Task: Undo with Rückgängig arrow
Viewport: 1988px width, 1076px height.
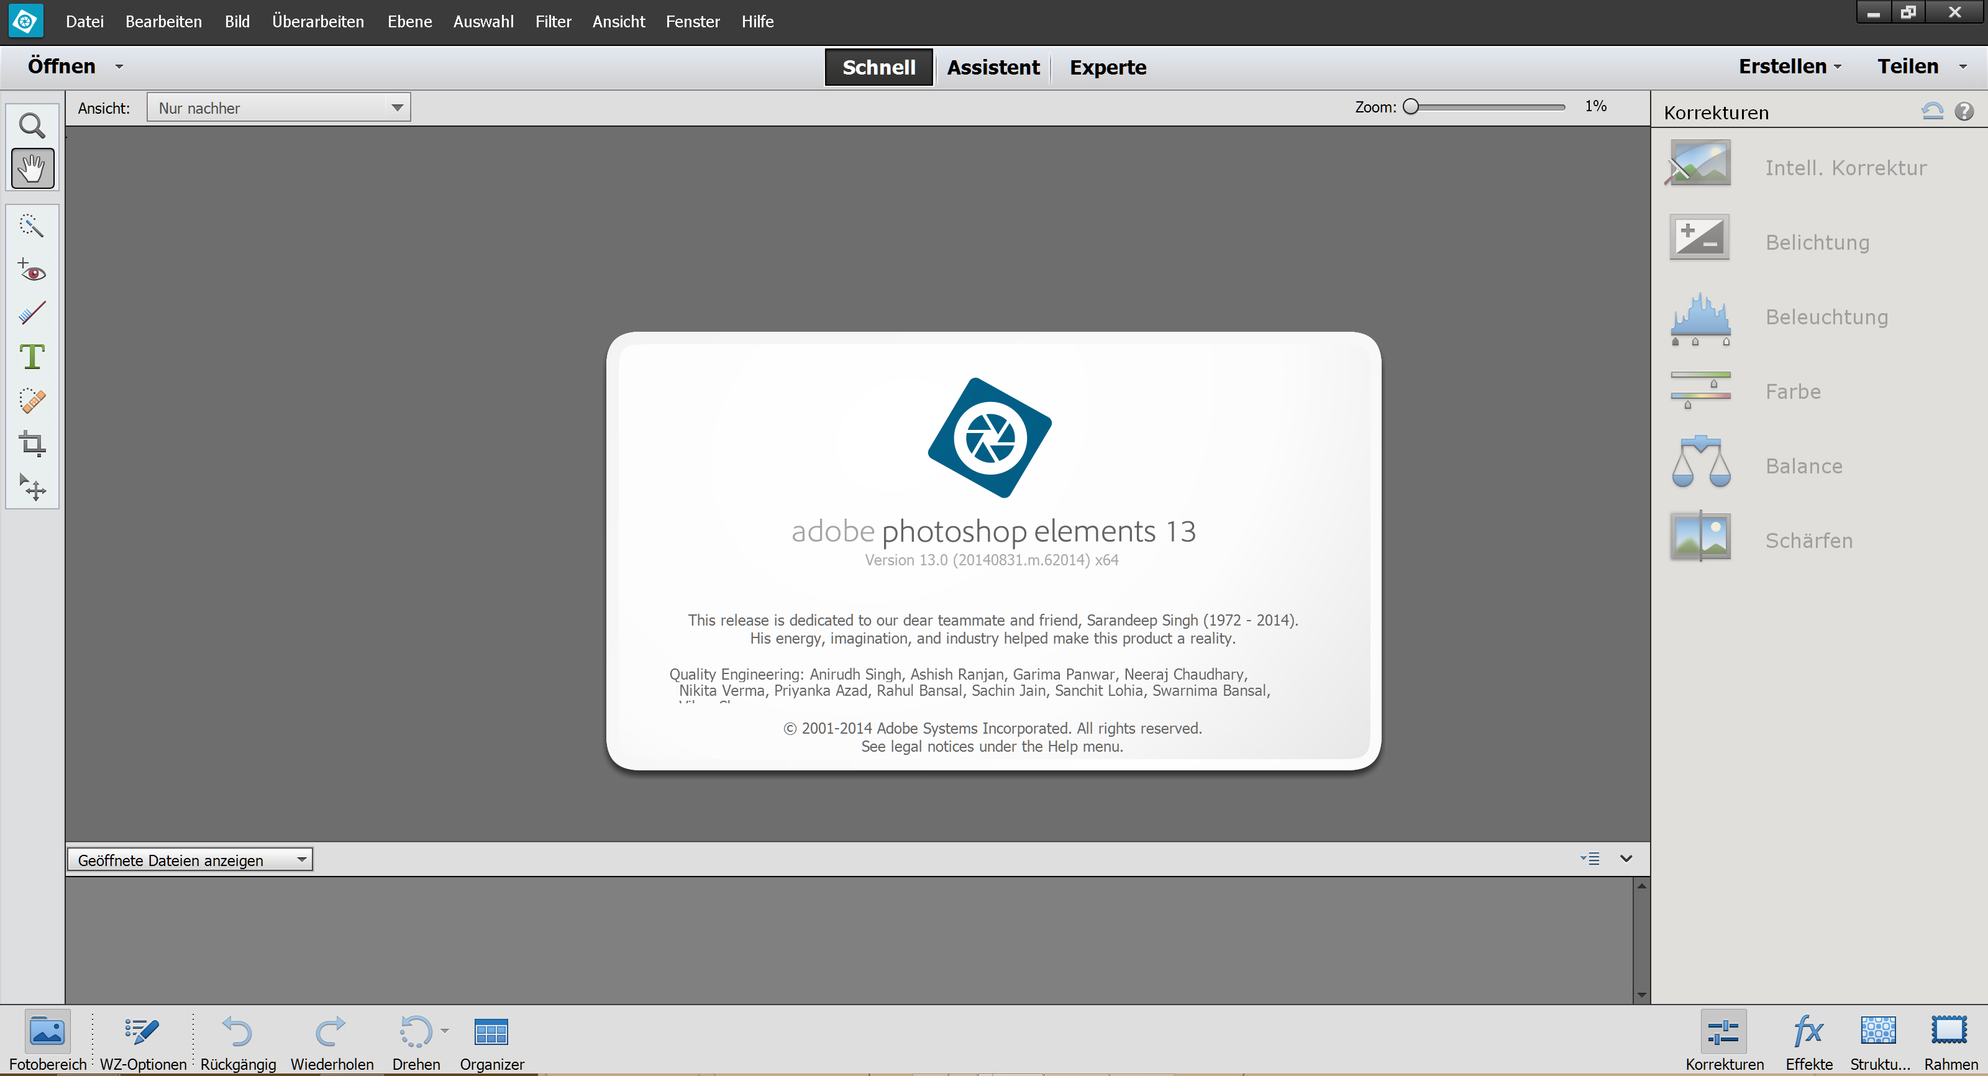Action: coord(238,1042)
